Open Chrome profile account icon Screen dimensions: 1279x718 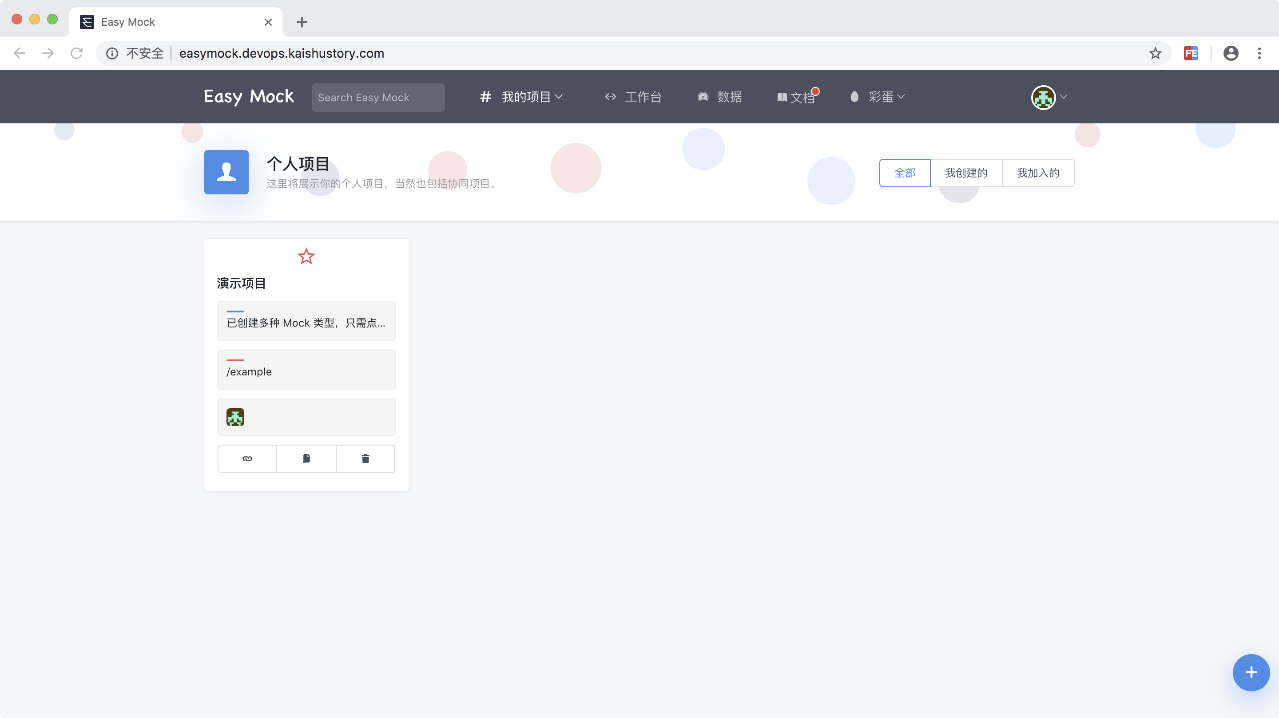point(1231,53)
